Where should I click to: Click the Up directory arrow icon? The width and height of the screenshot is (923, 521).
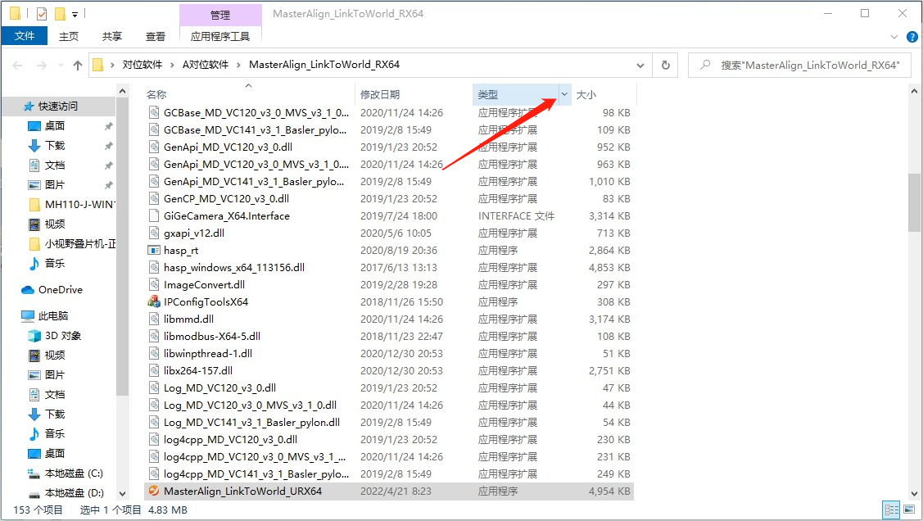(x=78, y=65)
